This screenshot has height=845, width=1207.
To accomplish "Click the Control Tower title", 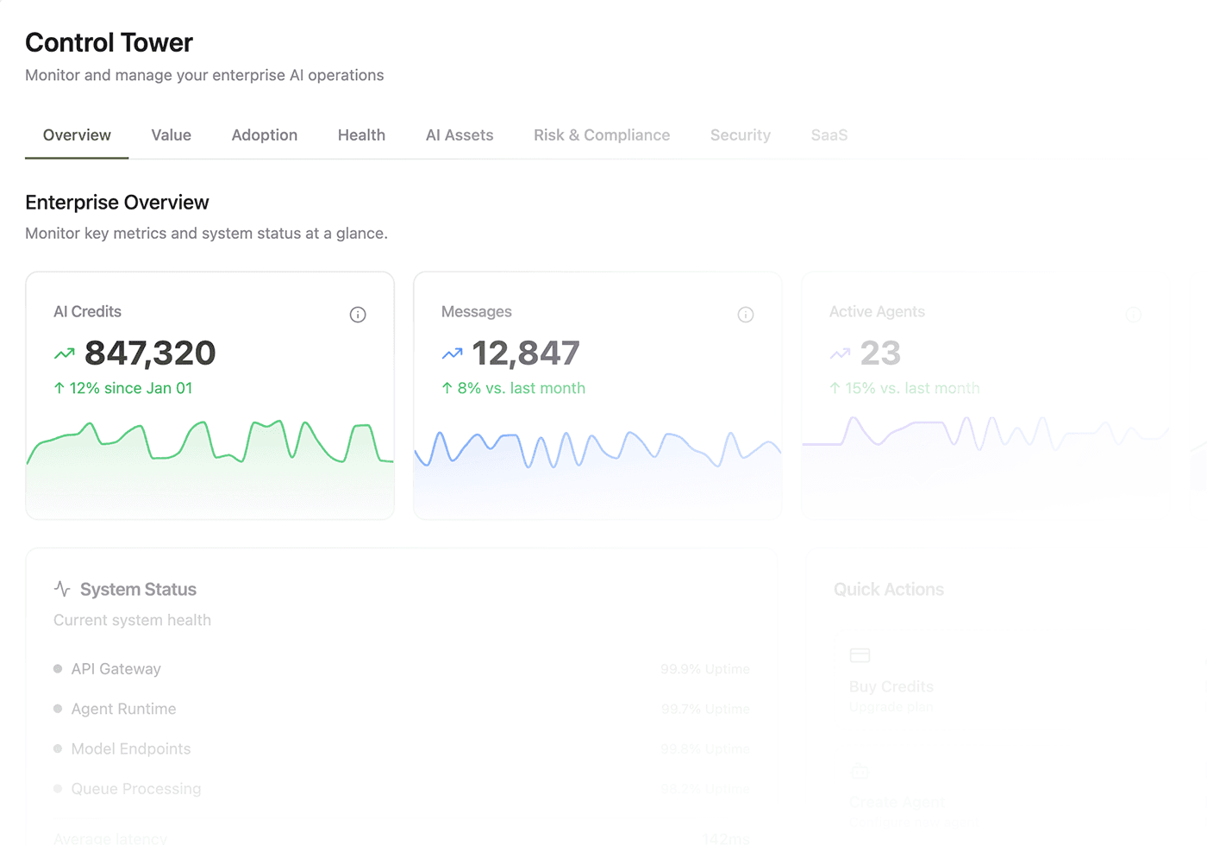I will (x=109, y=42).
